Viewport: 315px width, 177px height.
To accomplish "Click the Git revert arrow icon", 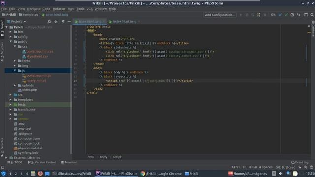I will point(299,15).
